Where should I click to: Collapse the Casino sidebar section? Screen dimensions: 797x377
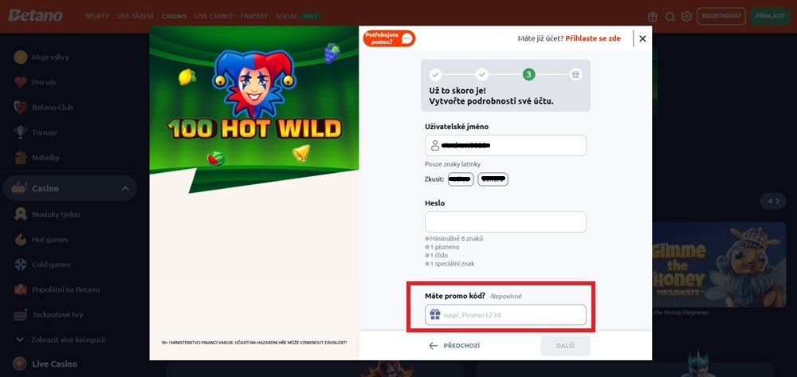pos(125,188)
